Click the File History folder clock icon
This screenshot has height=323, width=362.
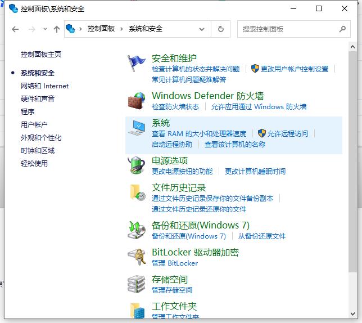138,192
